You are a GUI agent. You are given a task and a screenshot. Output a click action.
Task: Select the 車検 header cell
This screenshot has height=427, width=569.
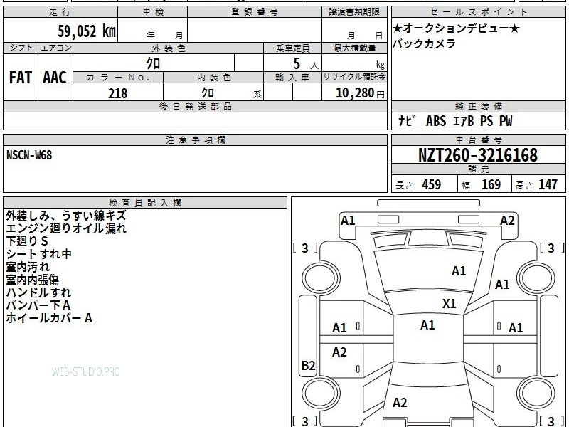[x=153, y=12]
